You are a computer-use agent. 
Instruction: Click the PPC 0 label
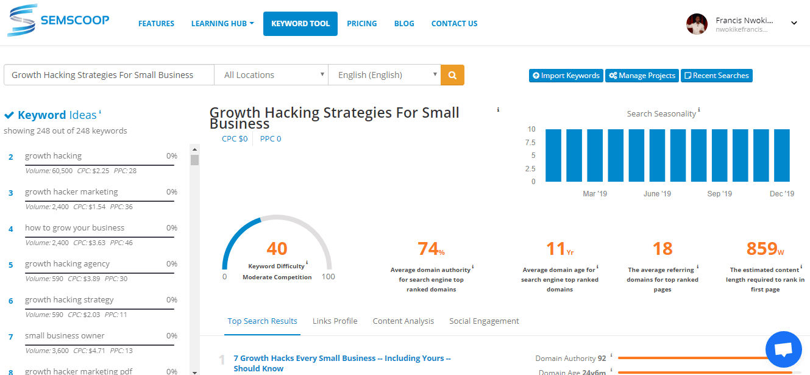coord(271,139)
